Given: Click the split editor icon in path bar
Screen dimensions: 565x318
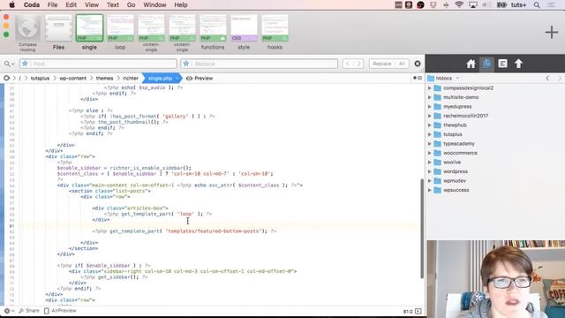Looking at the screenshot, I should pos(418,78).
